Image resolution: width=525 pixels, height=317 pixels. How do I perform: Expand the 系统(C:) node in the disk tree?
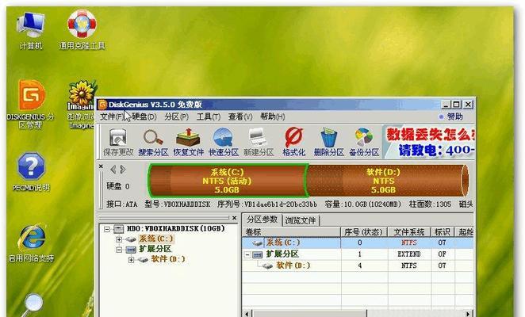pos(120,239)
